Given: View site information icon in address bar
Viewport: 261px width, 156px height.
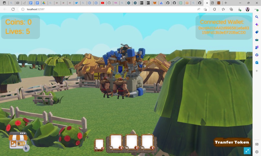Looking at the screenshot, I should 23,9.
